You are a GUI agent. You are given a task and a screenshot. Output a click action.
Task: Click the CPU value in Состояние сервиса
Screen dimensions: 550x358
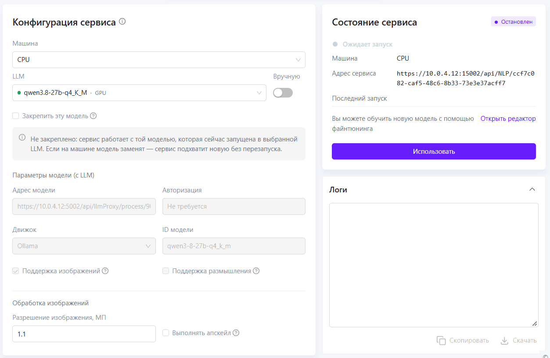pos(403,58)
